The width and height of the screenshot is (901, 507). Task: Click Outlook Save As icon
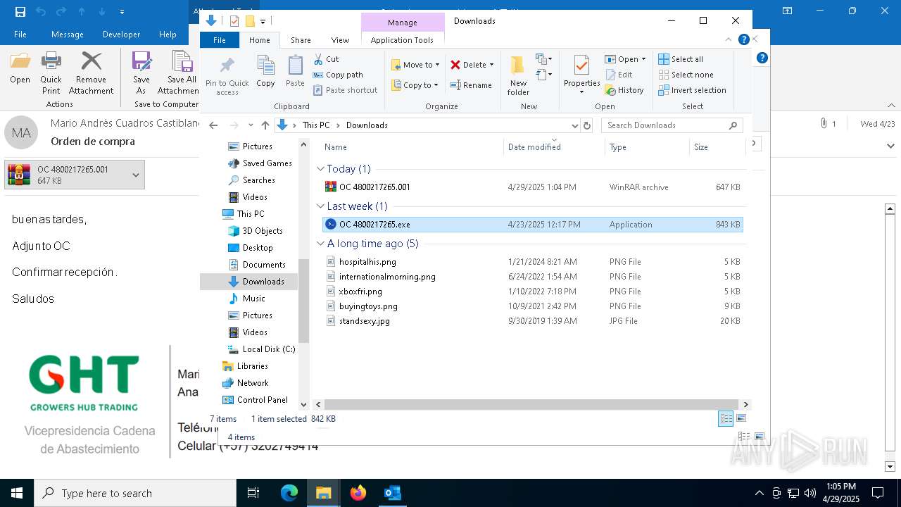tap(141, 61)
